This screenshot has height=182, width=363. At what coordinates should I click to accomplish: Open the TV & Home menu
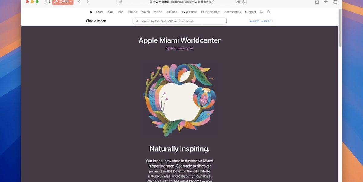click(x=189, y=12)
